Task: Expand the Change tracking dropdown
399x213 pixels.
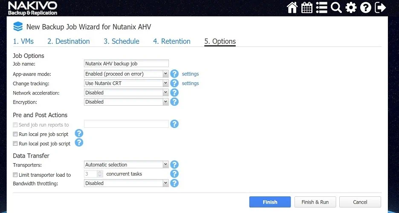Action: [127, 83]
